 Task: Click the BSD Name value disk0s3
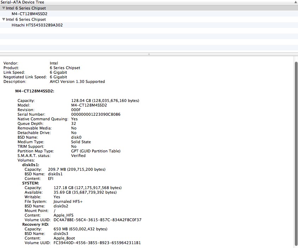point(61,234)
